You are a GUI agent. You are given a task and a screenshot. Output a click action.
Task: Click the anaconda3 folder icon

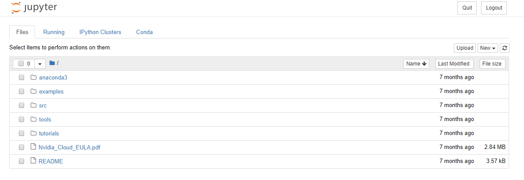[33, 77]
